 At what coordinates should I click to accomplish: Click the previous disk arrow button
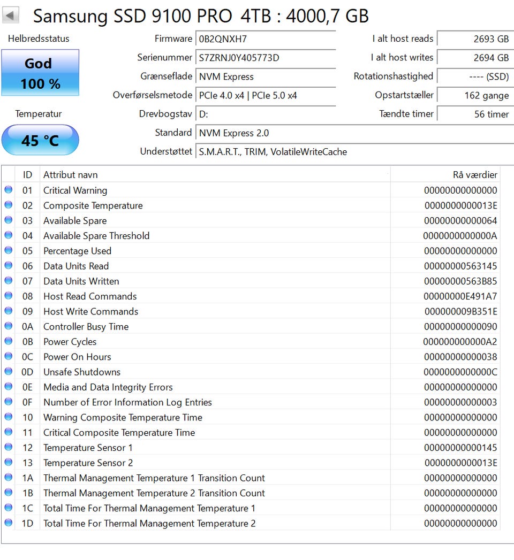[10, 16]
